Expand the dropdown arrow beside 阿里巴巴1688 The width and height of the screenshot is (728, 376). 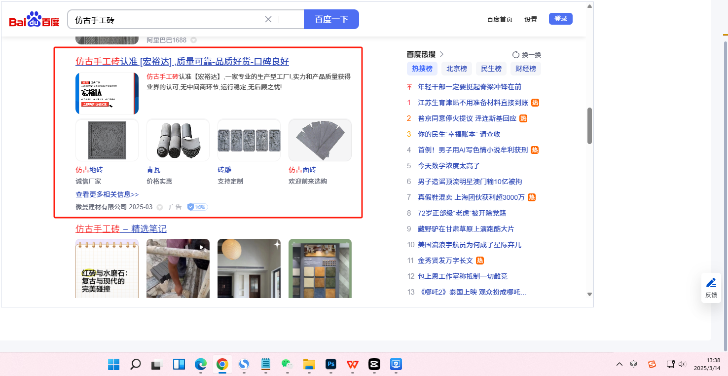coord(194,40)
